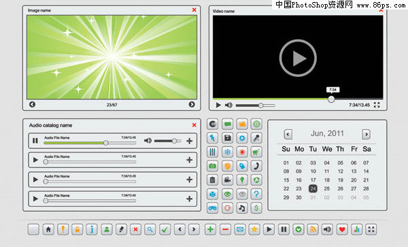Pause the first playing audio file

click(35, 141)
